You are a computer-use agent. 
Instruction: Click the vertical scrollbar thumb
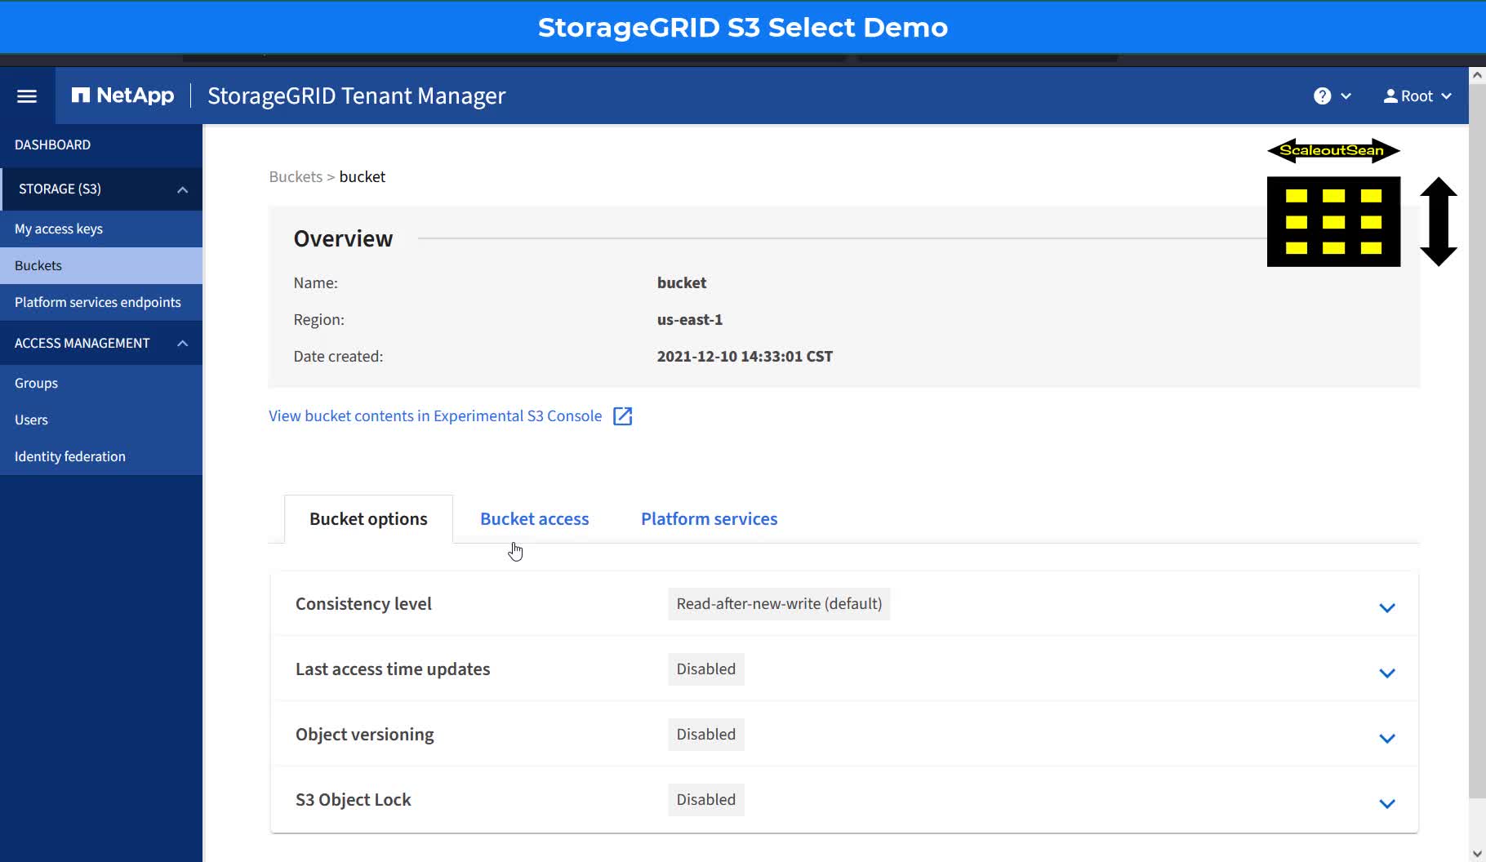[x=1477, y=441]
